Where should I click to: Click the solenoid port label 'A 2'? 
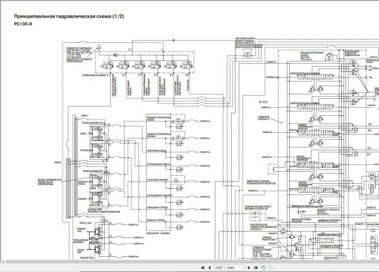[x=124, y=75]
